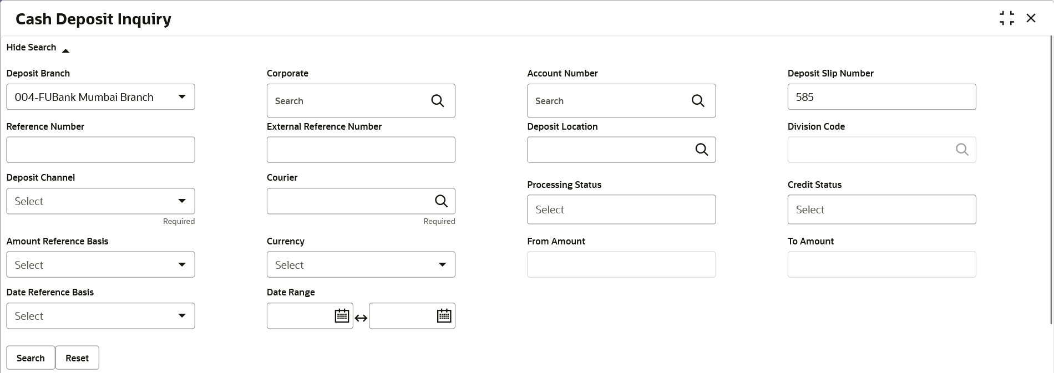Open the Deposit Branch dropdown
Screen dimensions: 1054x373
point(100,97)
